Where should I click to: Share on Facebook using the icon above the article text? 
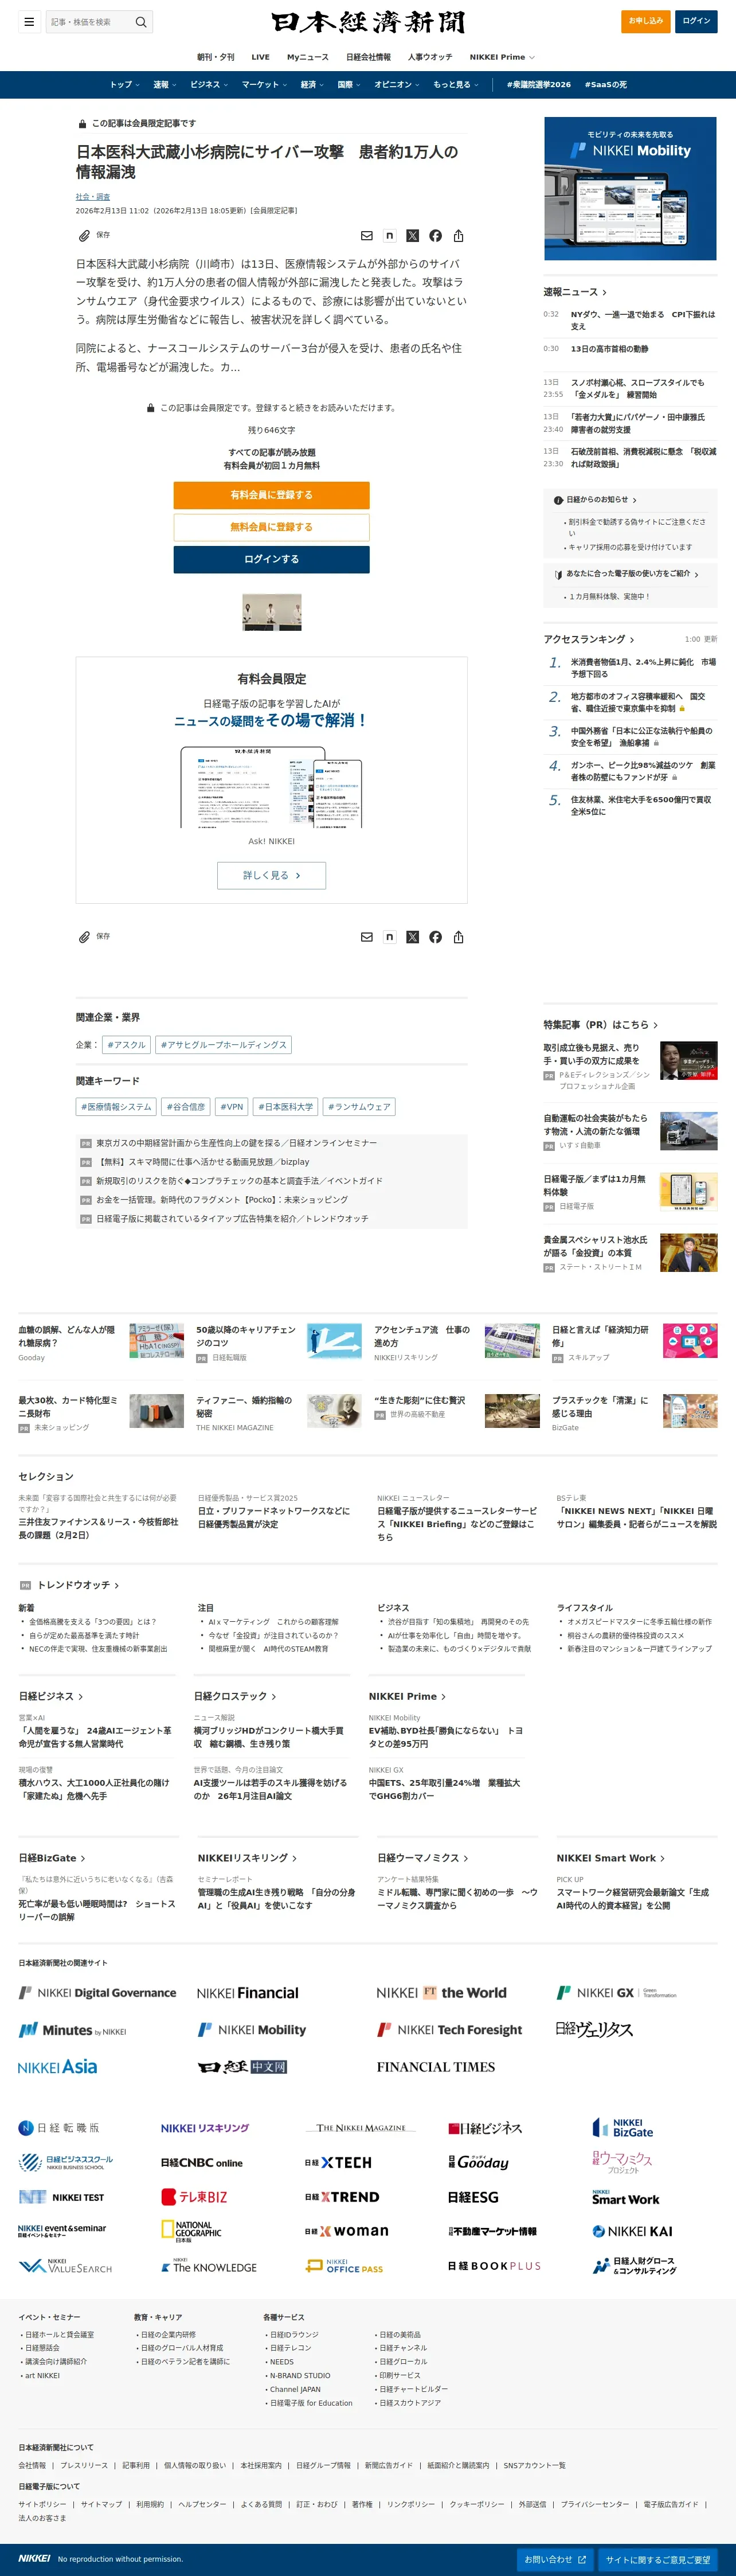click(x=435, y=236)
